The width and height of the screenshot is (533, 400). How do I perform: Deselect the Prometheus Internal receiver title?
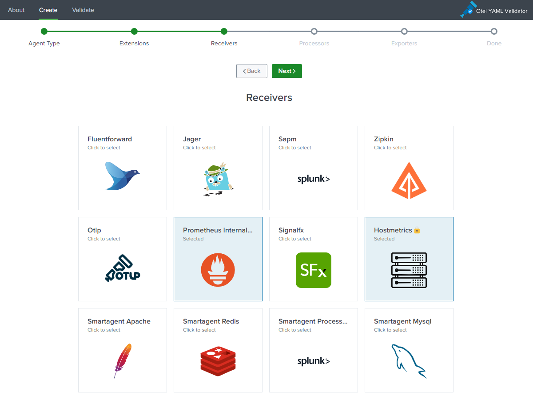pos(218,230)
